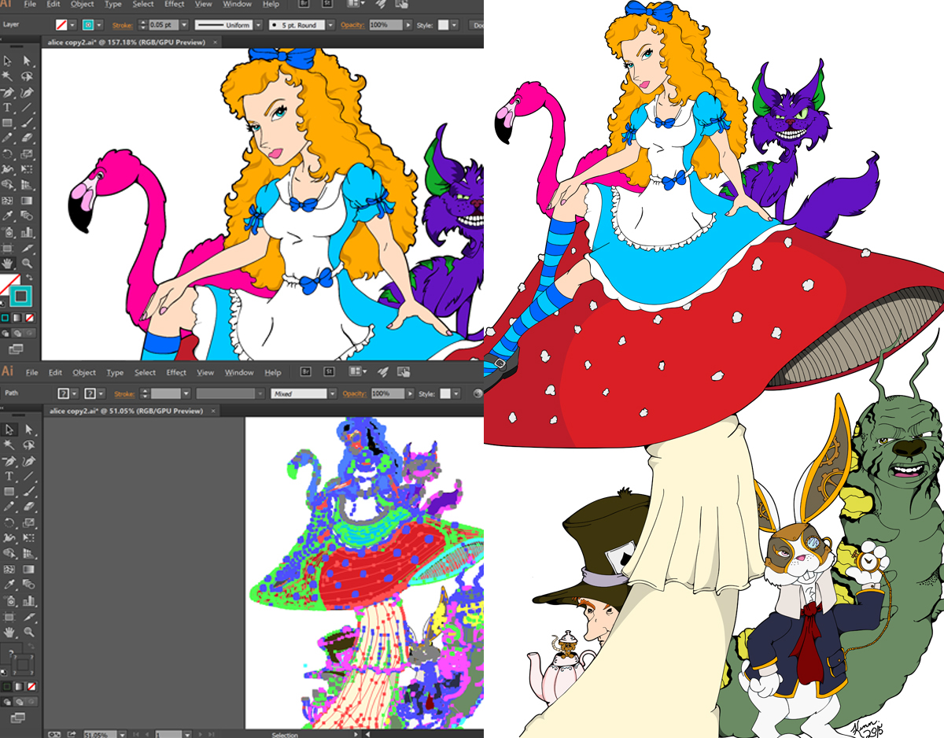Image resolution: width=944 pixels, height=738 pixels.
Task: Open Effect menu in top window
Action: pos(174,4)
